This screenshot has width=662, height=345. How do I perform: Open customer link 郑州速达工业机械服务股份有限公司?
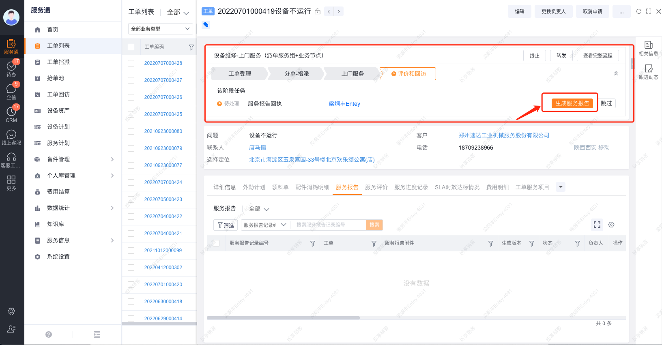(504, 135)
